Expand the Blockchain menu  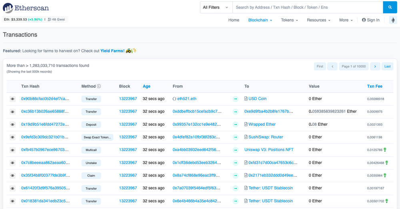tap(260, 20)
